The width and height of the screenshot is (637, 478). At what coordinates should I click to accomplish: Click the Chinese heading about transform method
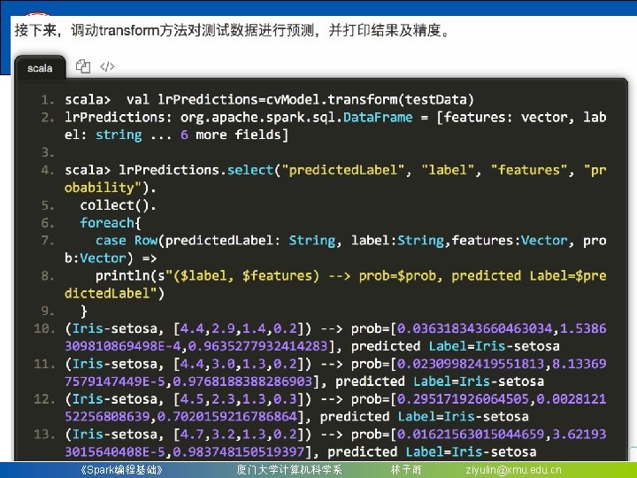click(233, 30)
